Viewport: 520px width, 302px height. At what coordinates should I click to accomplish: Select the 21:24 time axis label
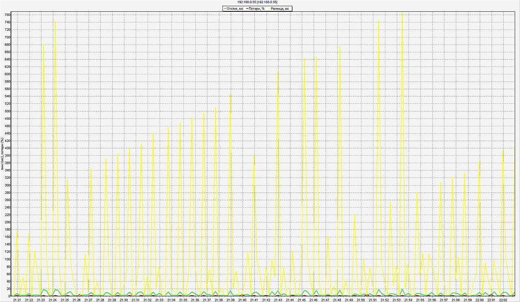coord(52,300)
